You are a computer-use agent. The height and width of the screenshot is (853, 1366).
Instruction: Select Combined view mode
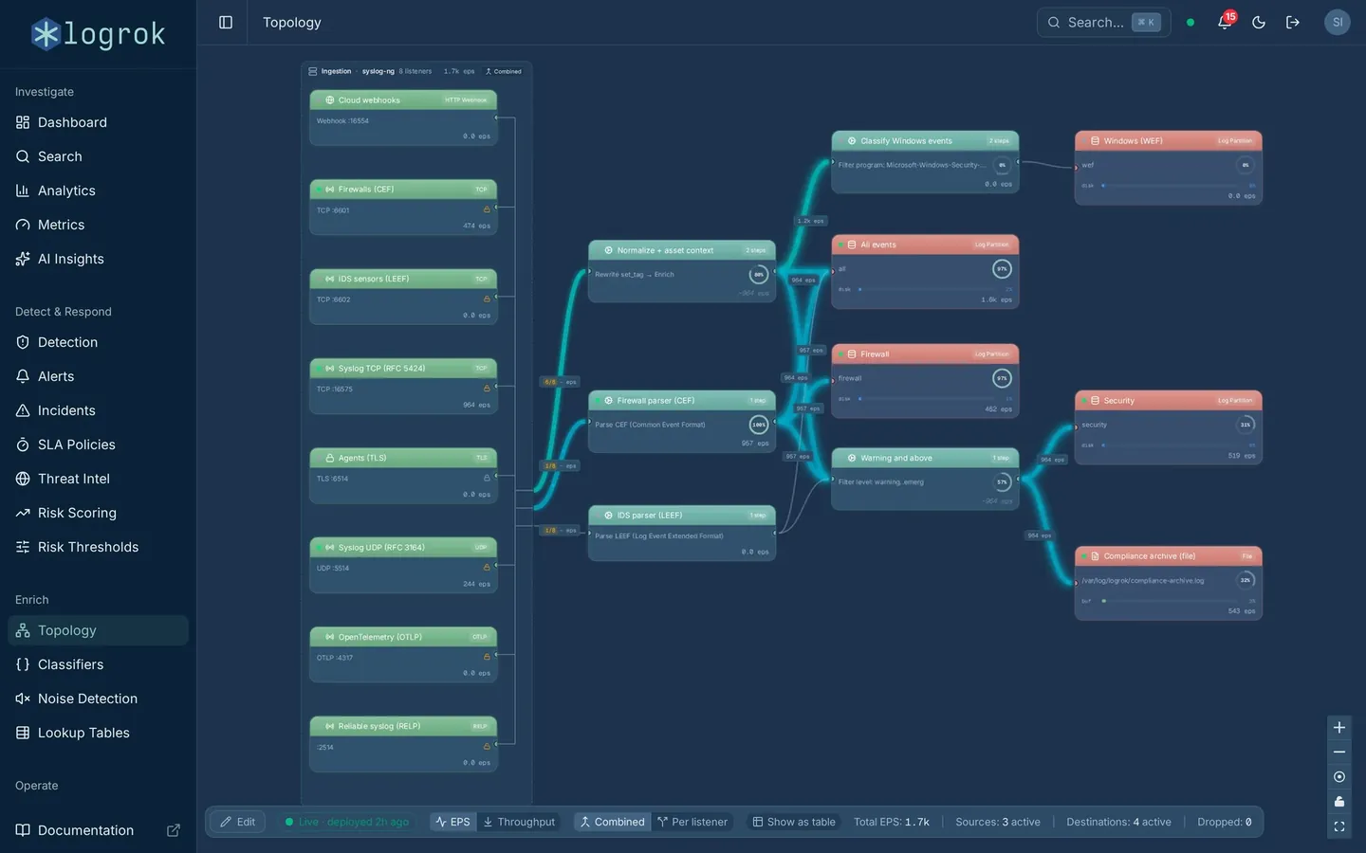point(612,822)
